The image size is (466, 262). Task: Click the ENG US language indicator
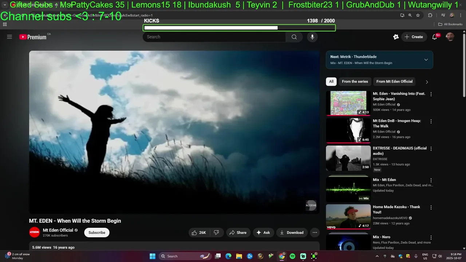425,256
